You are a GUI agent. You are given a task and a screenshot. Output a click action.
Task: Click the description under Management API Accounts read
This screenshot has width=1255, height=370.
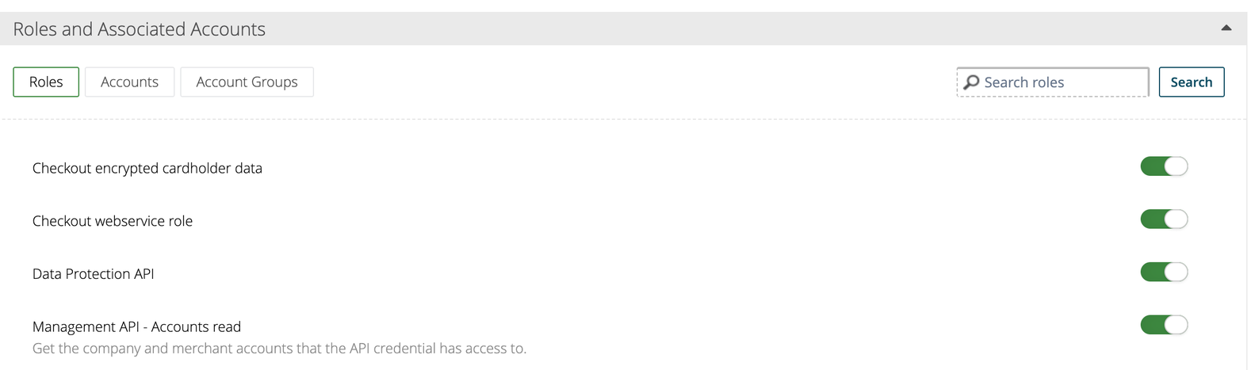(x=279, y=349)
